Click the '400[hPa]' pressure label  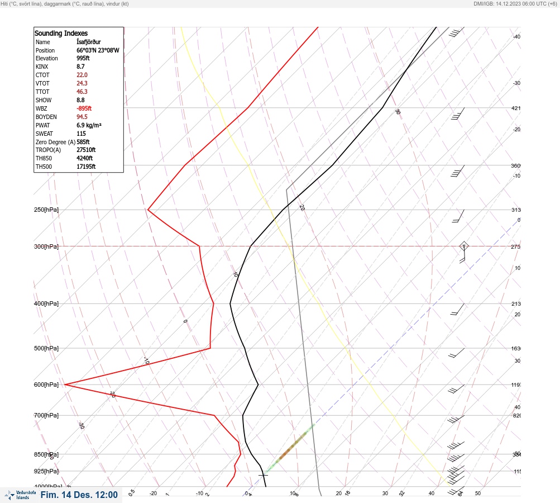click(46, 303)
